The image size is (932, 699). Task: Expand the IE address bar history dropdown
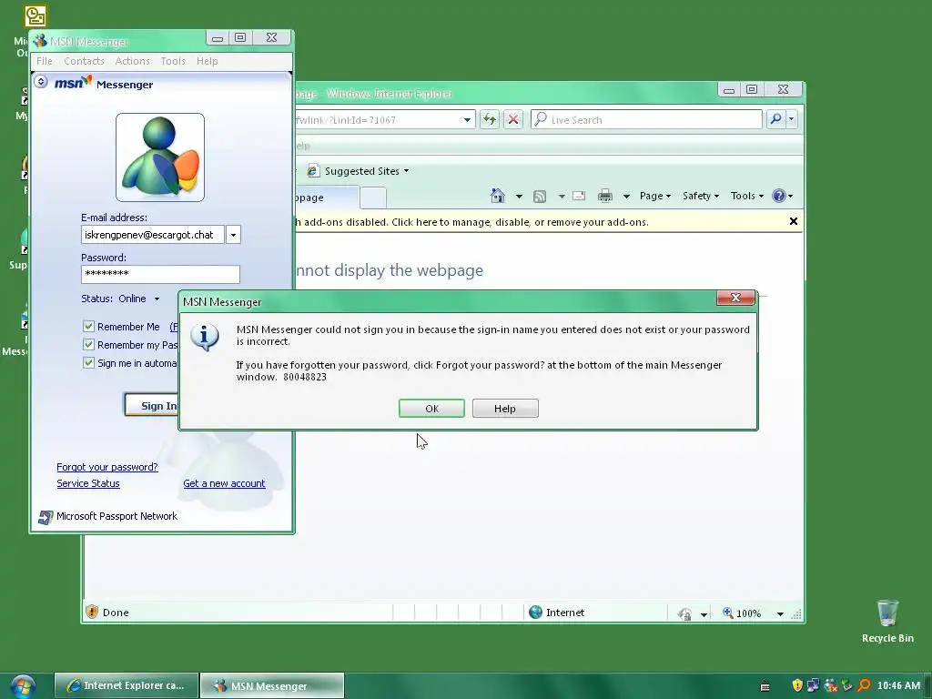467,119
